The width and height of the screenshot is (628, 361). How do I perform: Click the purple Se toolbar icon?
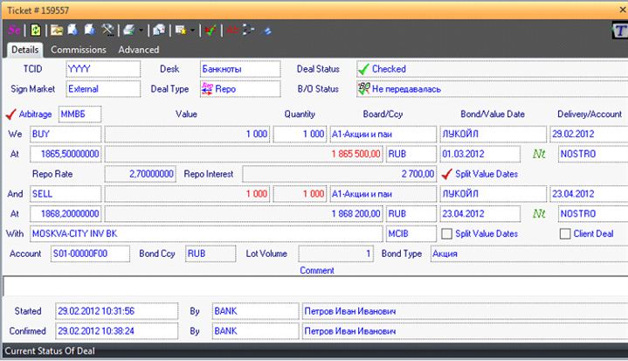tap(14, 30)
